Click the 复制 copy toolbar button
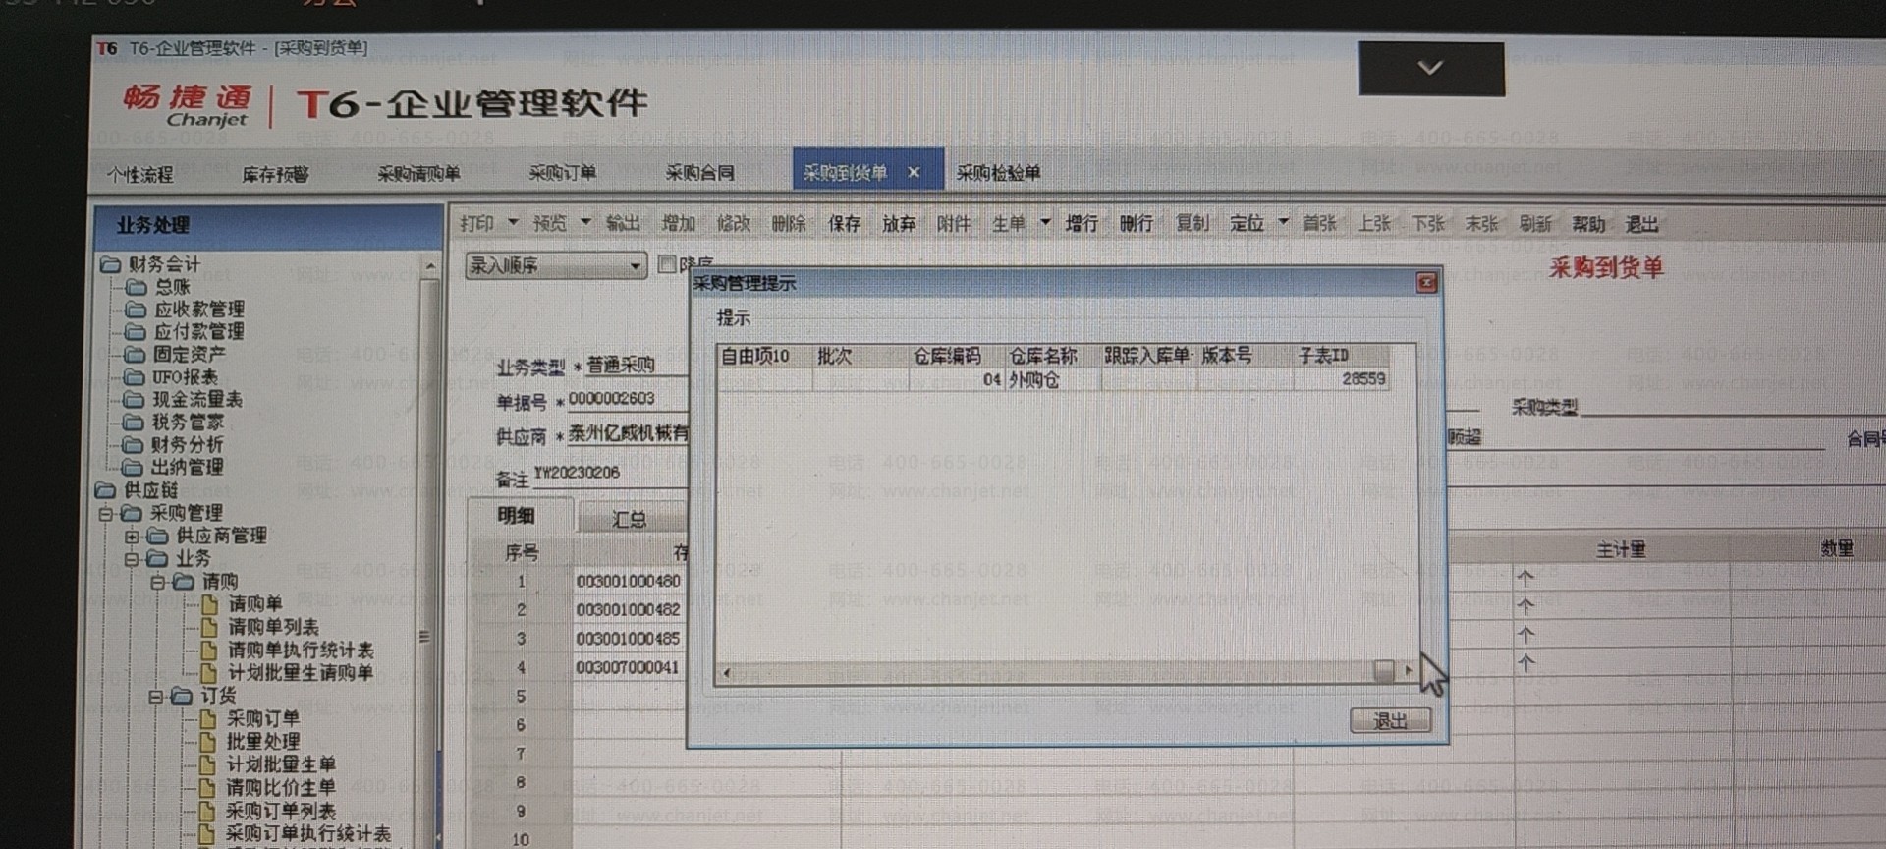Image resolution: width=1886 pixels, height=849 pixels. click(x=1193, y=224)
